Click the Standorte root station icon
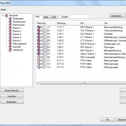 pos(6,16)
